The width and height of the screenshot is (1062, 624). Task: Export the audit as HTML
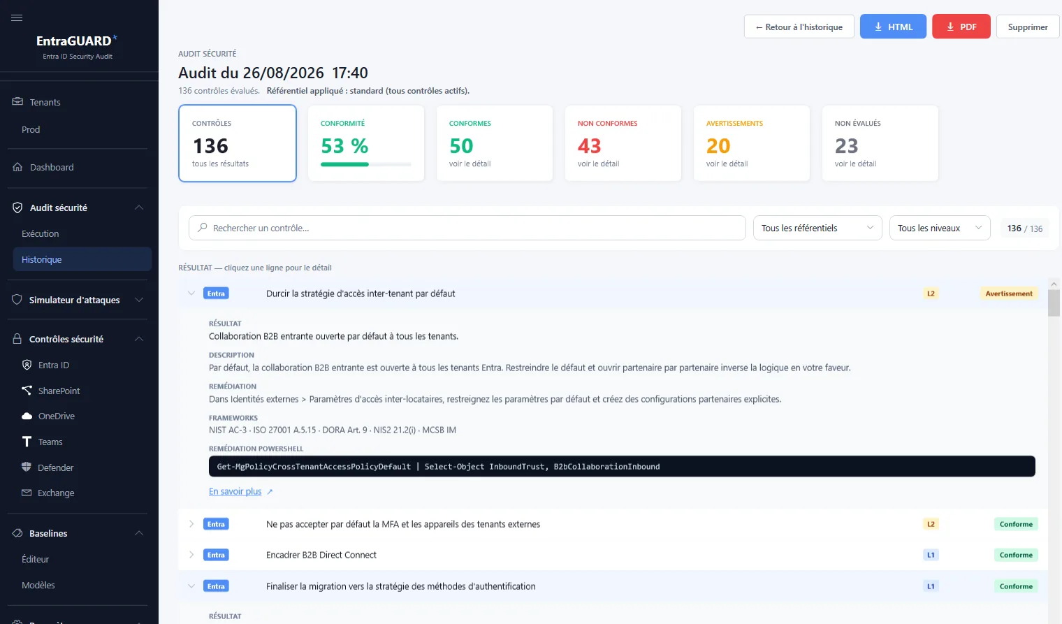pyautogui.click(x=893, y=27)
